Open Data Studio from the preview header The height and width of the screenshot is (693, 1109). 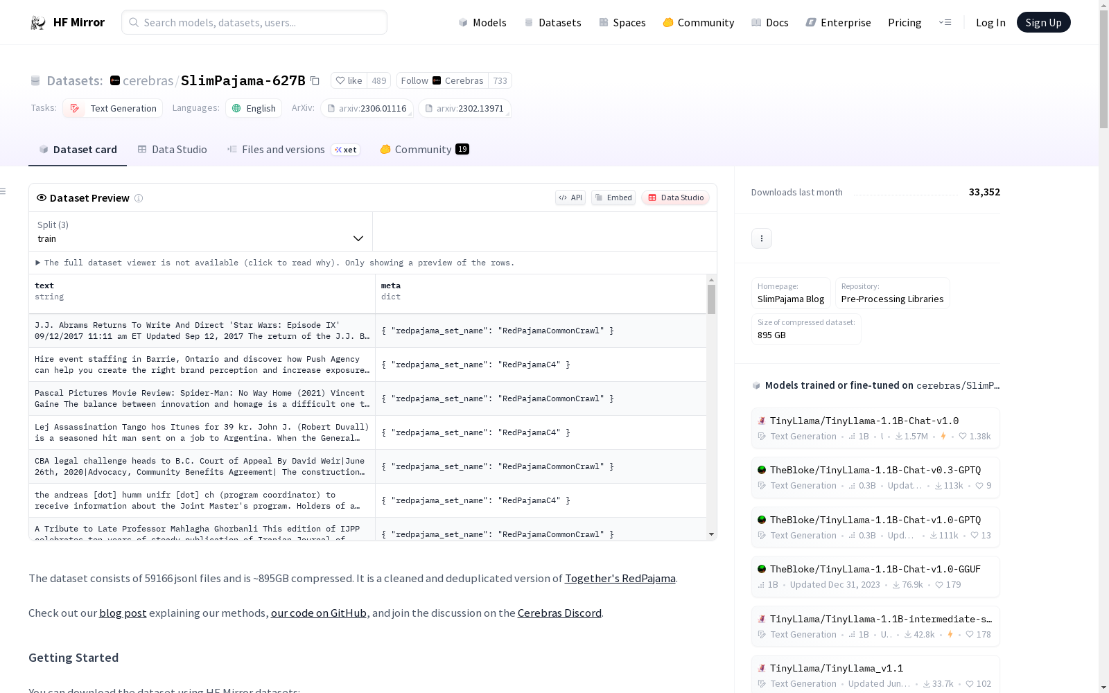point(676,198)
